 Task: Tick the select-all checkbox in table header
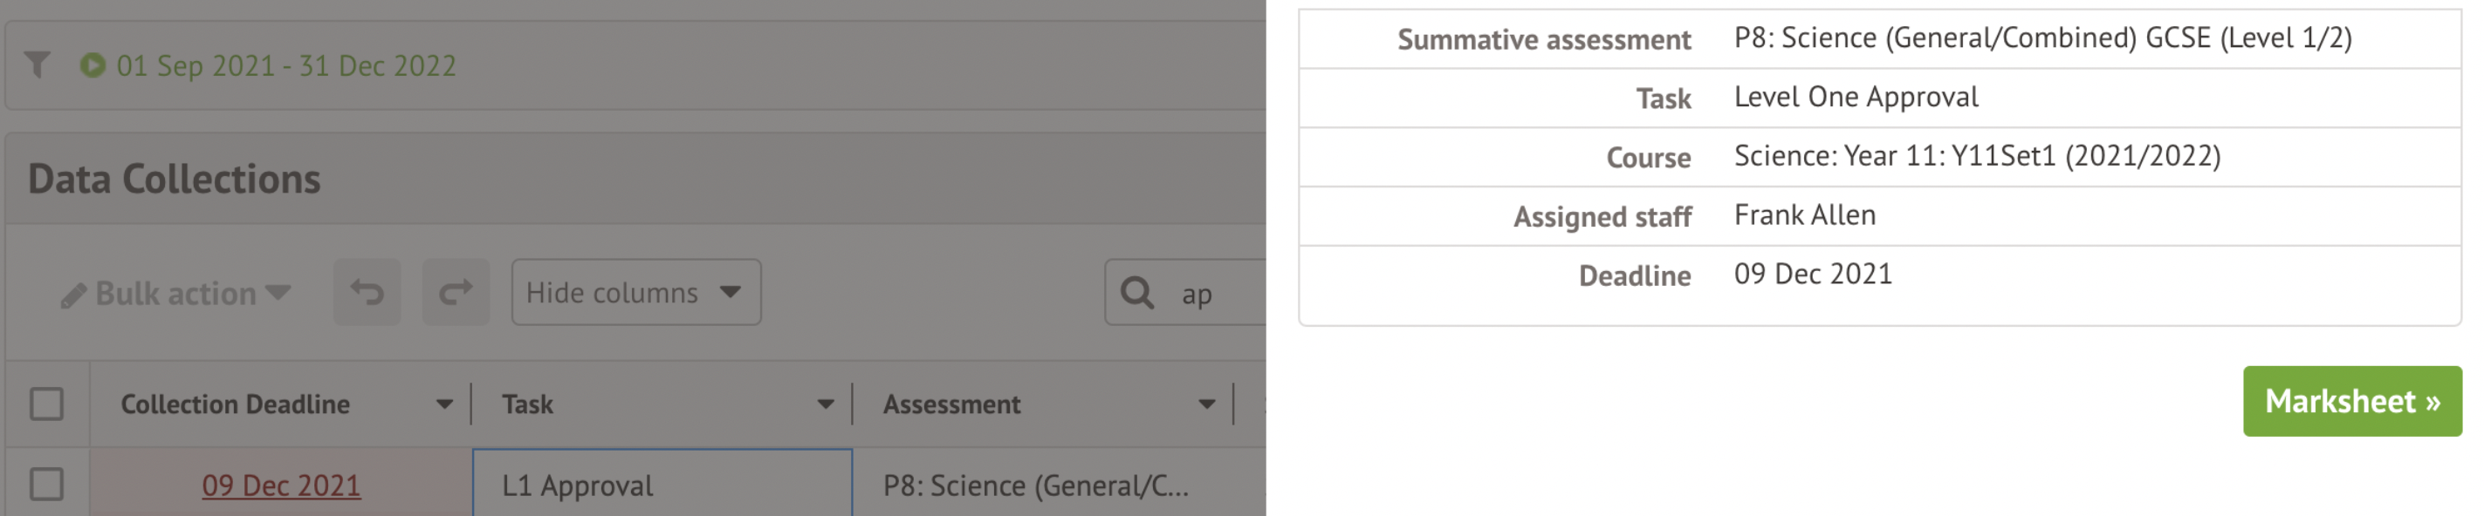[x=46, y=404]
